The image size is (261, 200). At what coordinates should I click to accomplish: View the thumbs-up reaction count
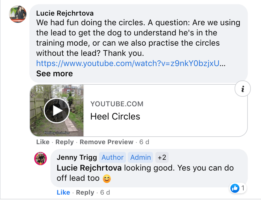[x=238, y=188]
